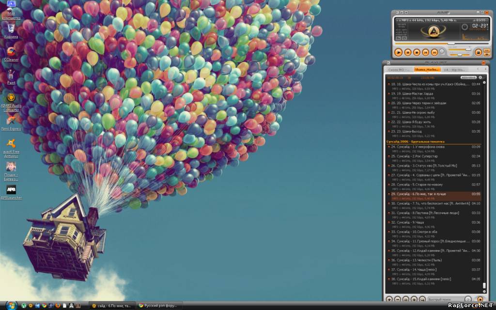This screenshot has width=496, height=310.
Task: Select track 25 Сунсайд - 2.Рок Суперстар
Action: click(x=434, y=158)
